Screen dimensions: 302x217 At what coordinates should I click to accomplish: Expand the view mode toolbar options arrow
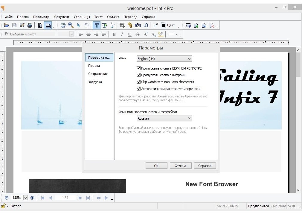tap(54, 27)
